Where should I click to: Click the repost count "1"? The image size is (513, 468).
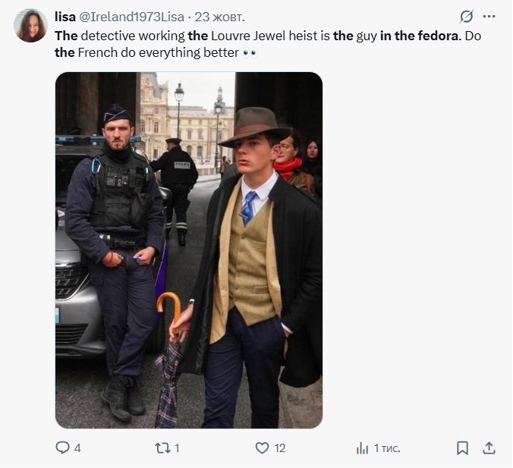(x=177, y=448)
